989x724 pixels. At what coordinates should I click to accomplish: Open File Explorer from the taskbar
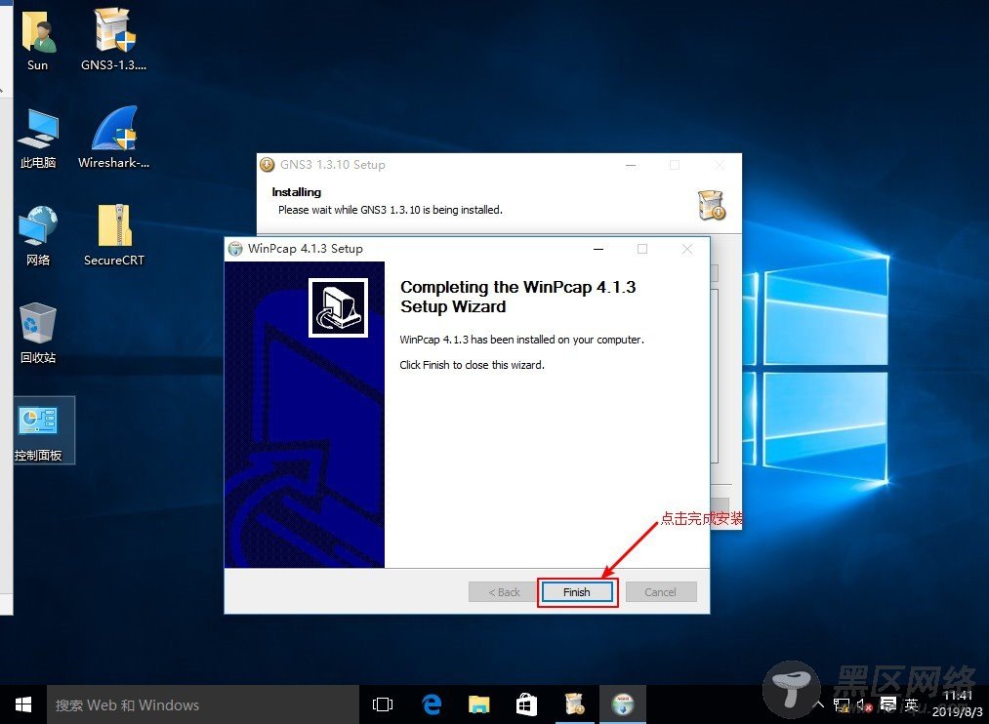point(478,704)
